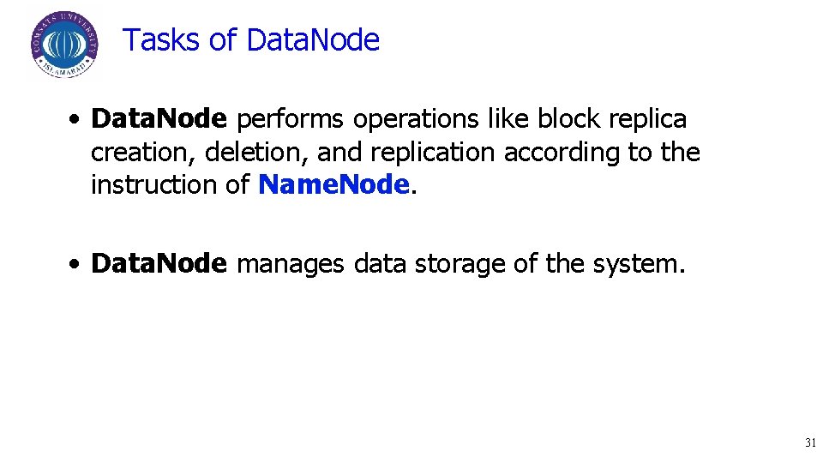
Task: Click the word manages
Action: [x=291, y=265]
